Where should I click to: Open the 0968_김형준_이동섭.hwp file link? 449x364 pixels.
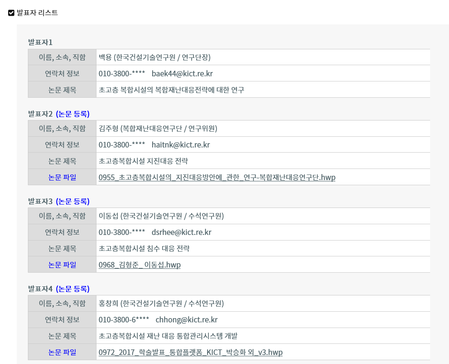pyautogui.click(x=139, y=265)
